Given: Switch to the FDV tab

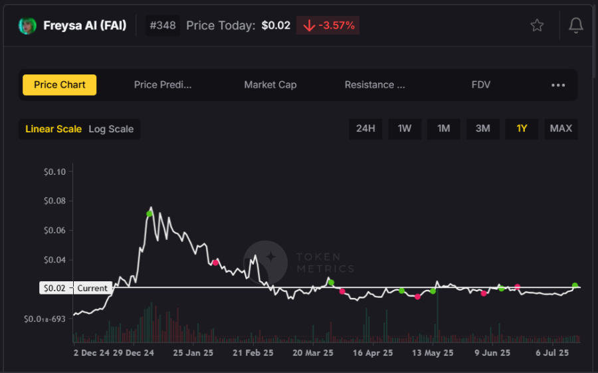Looking at the screenshot, I should 481,85.
